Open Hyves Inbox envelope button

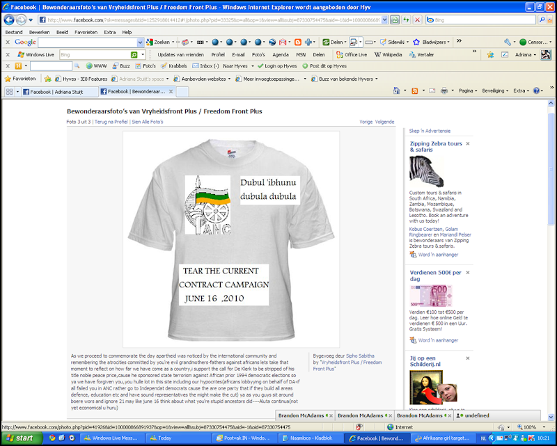point(205,66)
